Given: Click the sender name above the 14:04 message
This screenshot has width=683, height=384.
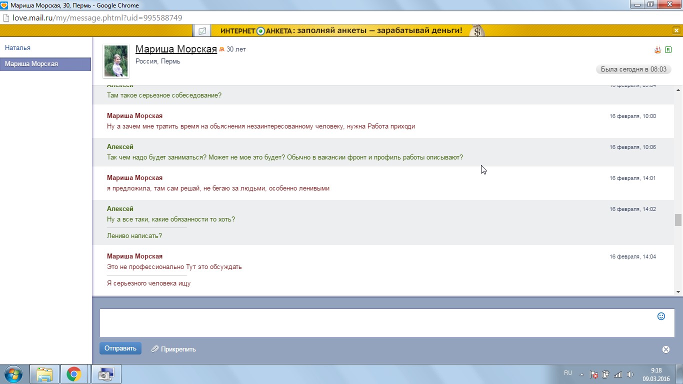Looking at the screenshot, I should coord(134,256).
